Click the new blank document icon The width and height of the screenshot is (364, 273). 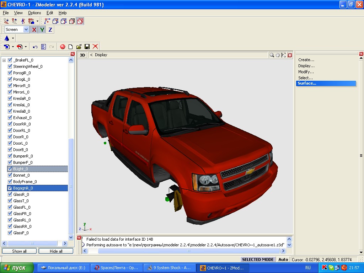(71, 47)
